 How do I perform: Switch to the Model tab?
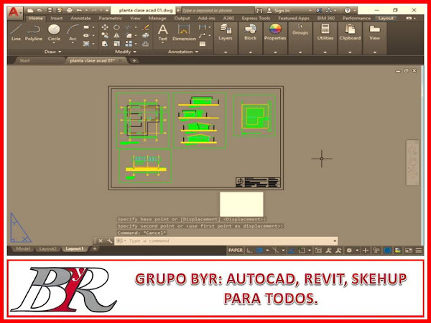click(x=23, y=248)
